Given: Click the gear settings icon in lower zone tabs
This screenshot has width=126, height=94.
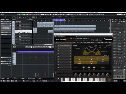Looking at the screenshot, I should 43,79.
